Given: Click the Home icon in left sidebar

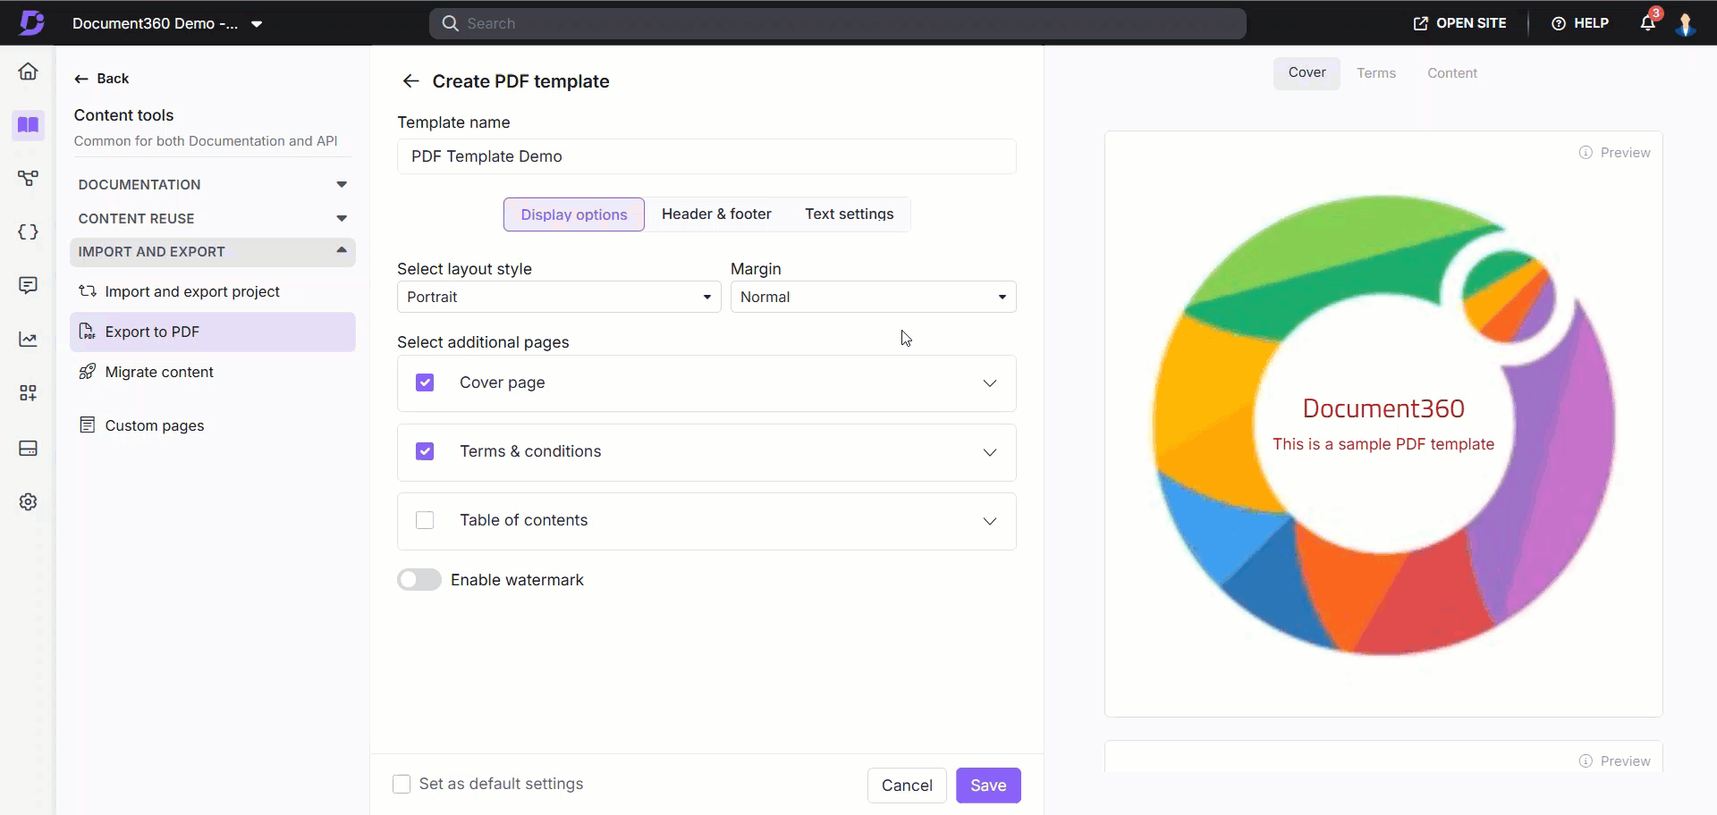Looking at the screenshot, I should tap(29, 71).
